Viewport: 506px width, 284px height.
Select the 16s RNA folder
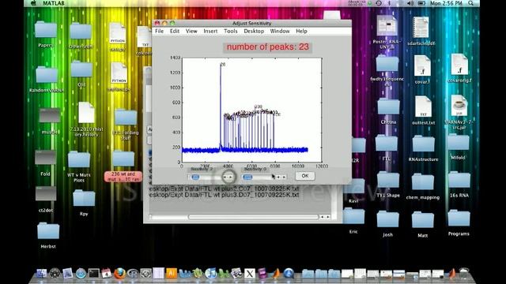click(459, 179)
